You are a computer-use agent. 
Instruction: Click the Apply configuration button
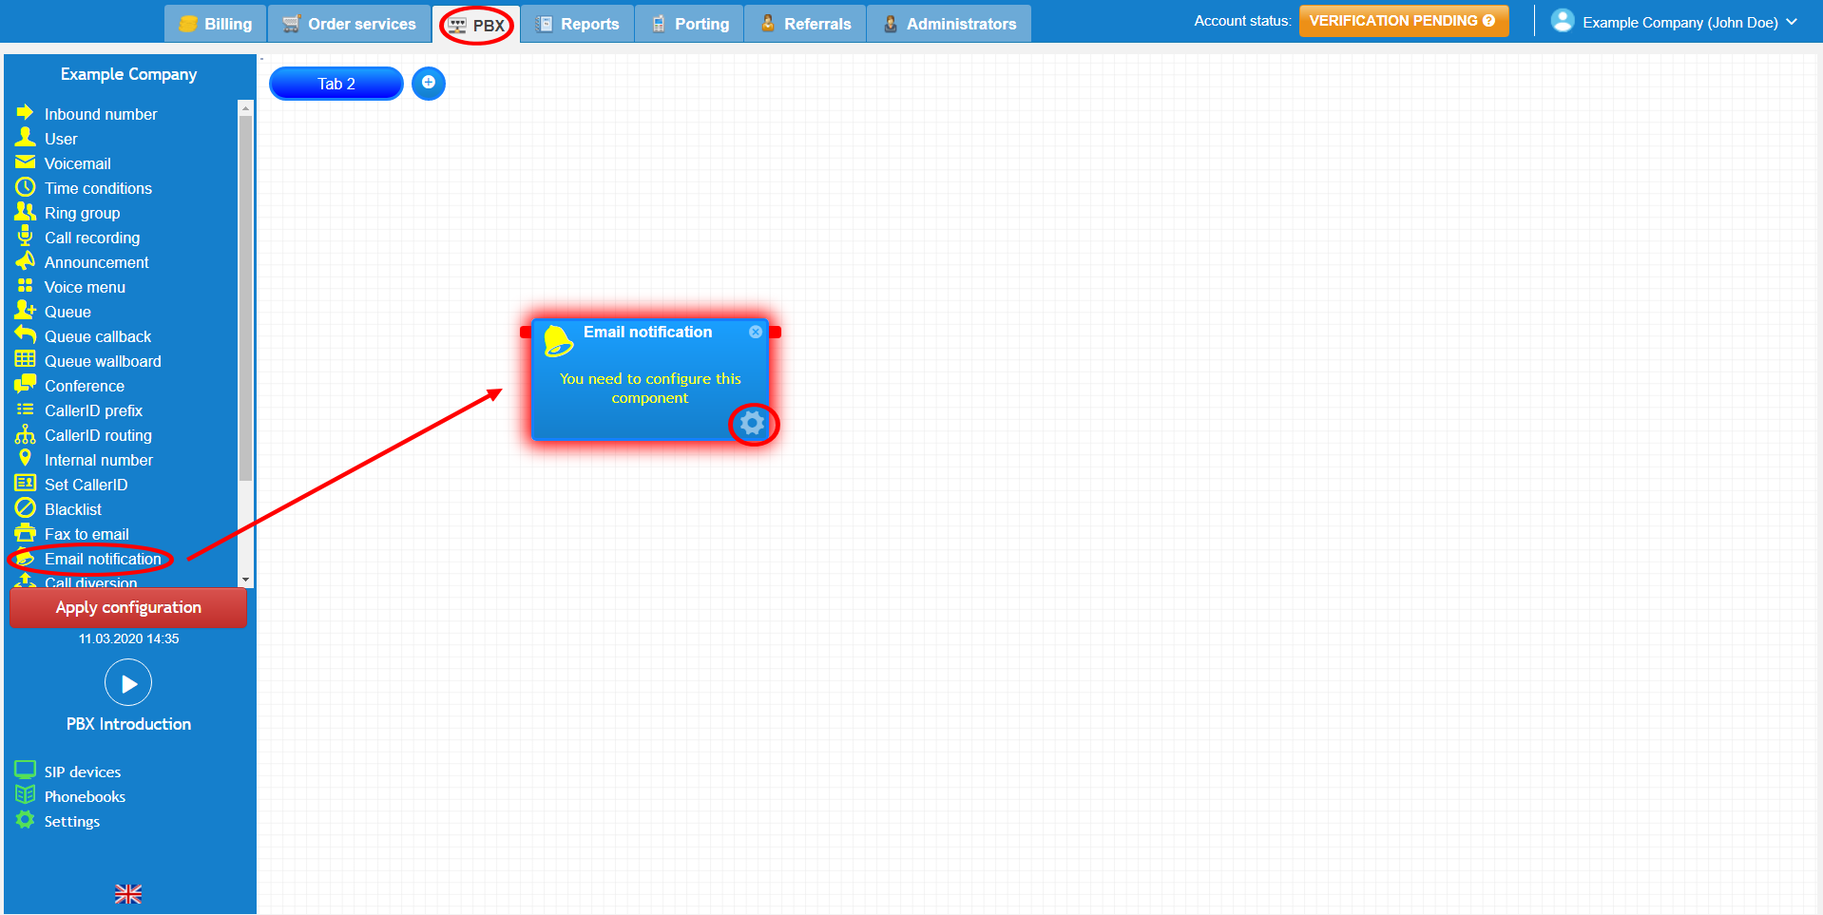(128, 608)
